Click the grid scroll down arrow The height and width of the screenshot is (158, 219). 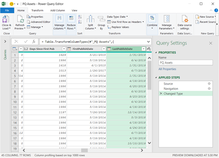pos(149,143)
